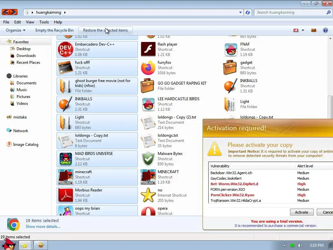Screen dimensions: 333x250
Task: Open Downloads in navigation pane
Action: pyautogui.click(x=26, y=55)
